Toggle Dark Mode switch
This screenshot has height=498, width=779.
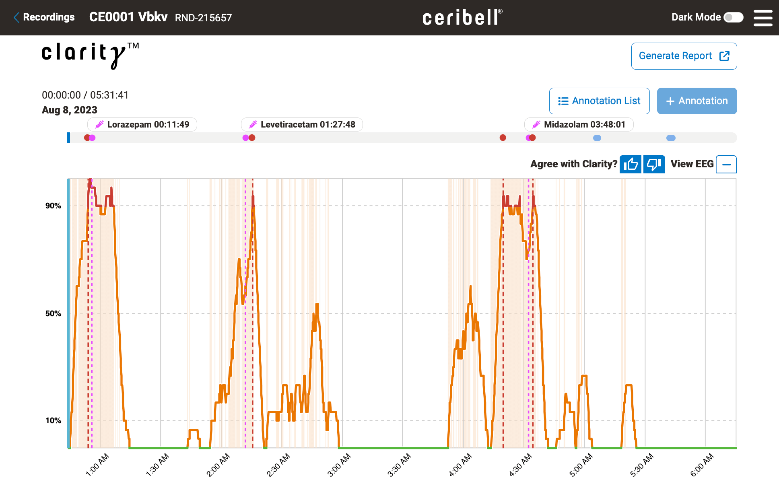tap(733, 17)
